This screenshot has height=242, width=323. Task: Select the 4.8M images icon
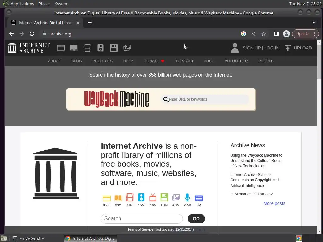tap(176, 198)
